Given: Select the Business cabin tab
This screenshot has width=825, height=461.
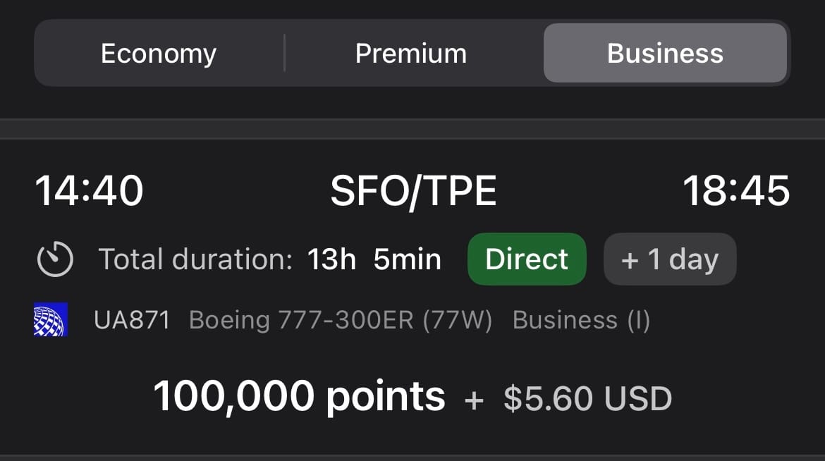Looking at the screenshot, I should [x=665, y=53].
